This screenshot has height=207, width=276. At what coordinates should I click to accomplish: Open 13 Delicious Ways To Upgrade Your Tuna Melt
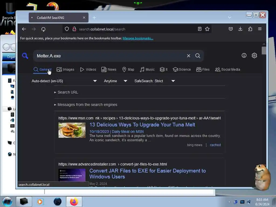tap(142, 125)
